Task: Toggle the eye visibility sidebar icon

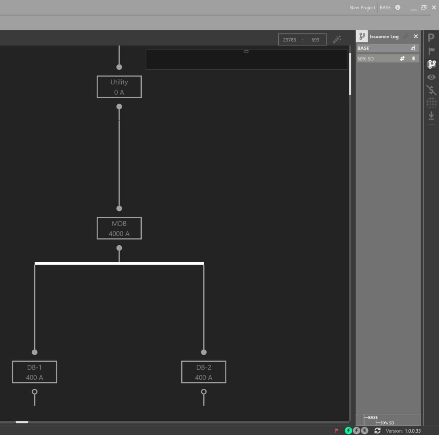Action: pyautogui.click(x=431, y=77)
